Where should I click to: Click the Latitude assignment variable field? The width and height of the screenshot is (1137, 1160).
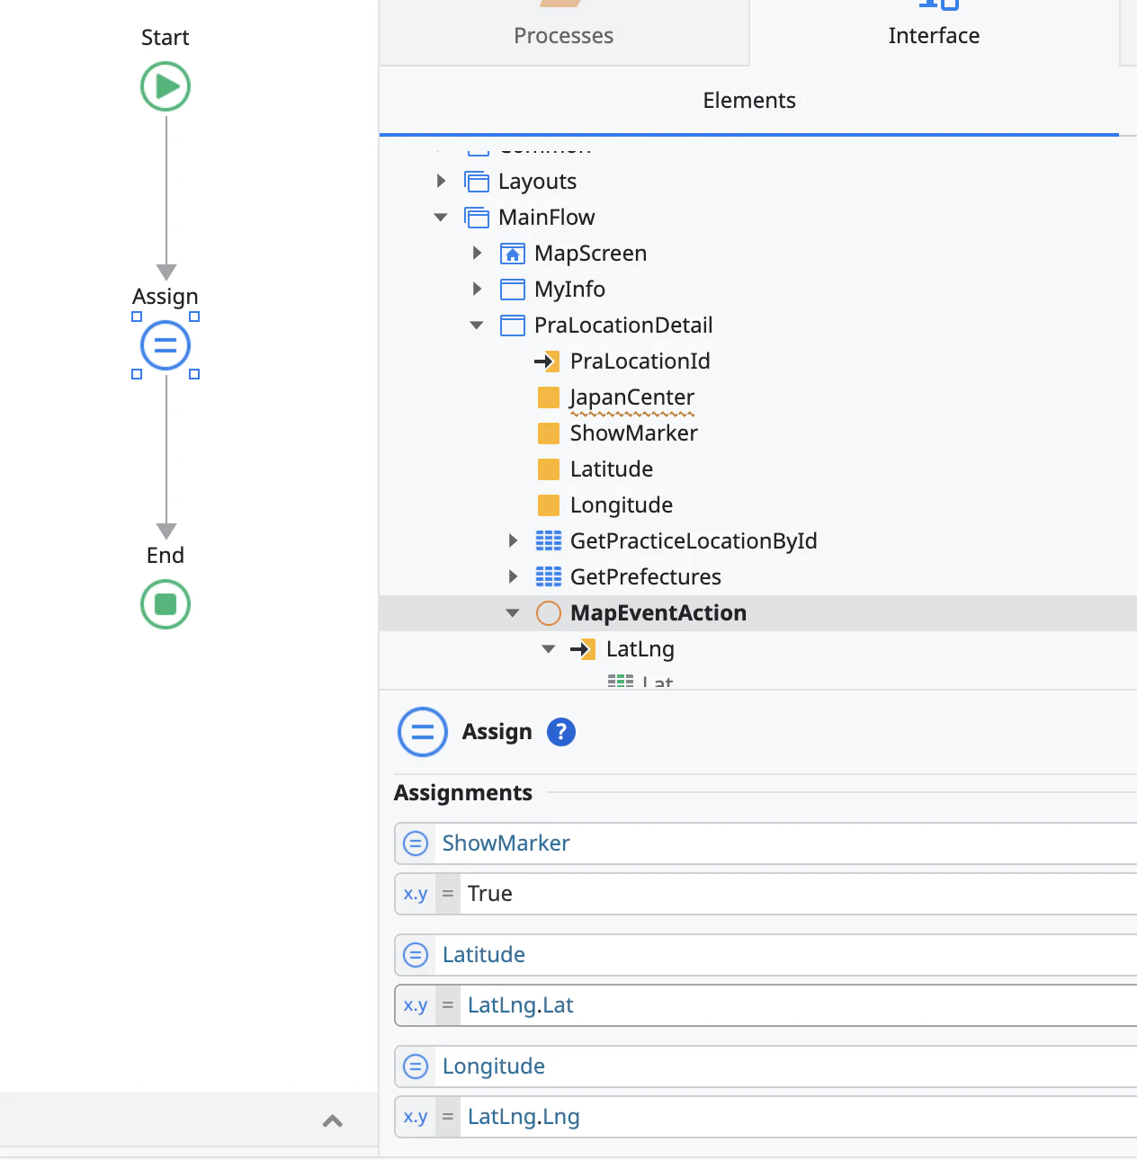(766, 955)
